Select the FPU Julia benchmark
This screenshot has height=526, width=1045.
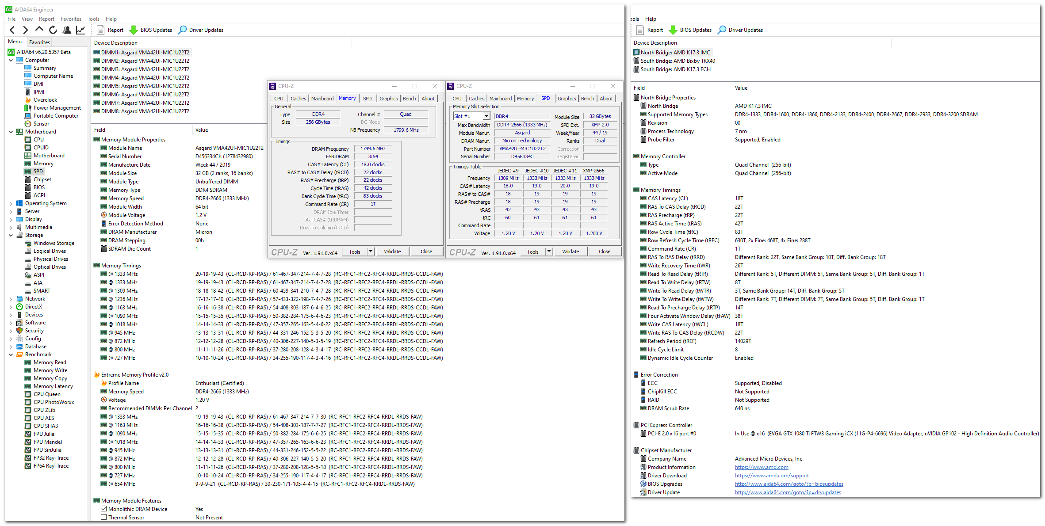click(x=44, y=434)
